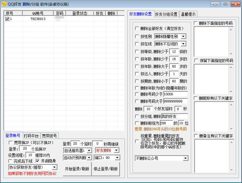Enable 按年龄,删除大于 checkbox
This screenshot has width=242, height=183.
point(137,66)
